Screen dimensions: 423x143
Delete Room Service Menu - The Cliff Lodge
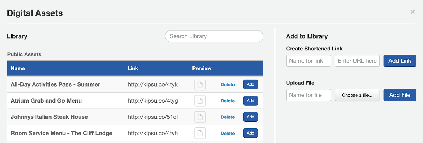pyautogui.click(x=228, y=133)
